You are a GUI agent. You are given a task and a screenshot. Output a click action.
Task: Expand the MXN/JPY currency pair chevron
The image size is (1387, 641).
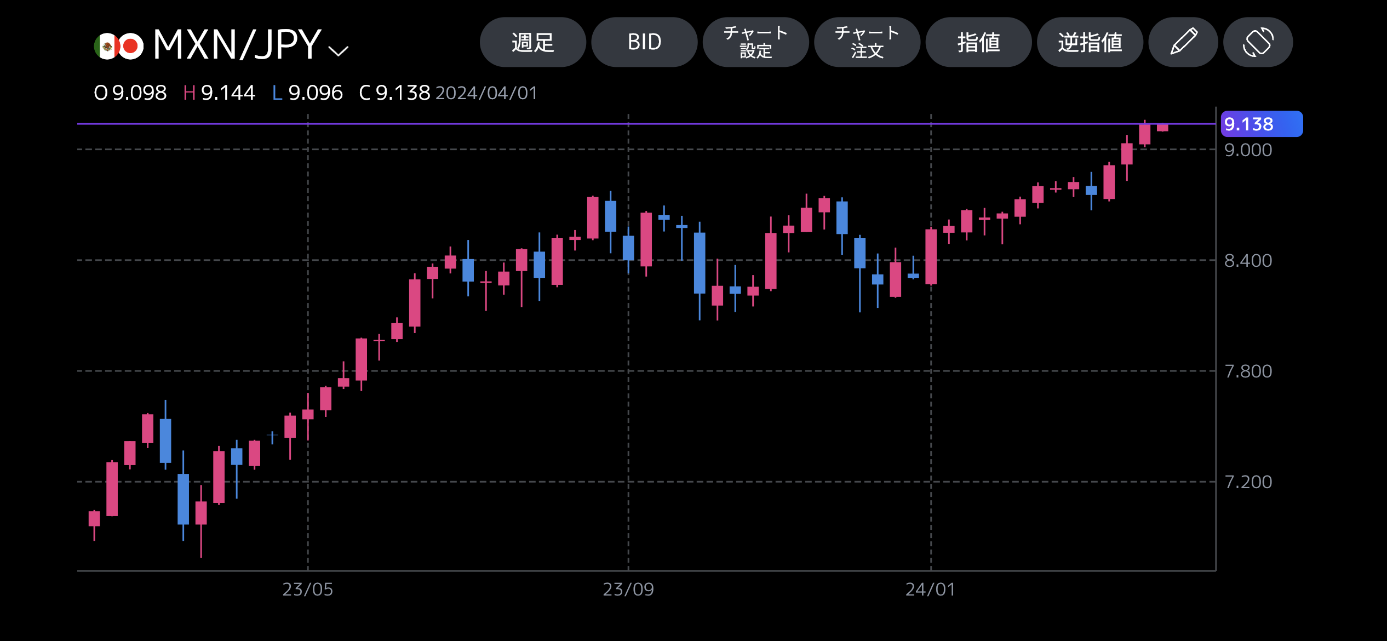[x=338, y=51]
